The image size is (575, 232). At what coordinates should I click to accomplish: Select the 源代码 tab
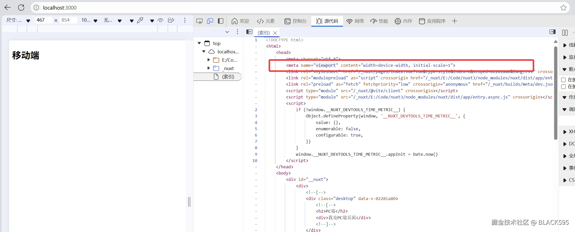[x=327, y=21]
